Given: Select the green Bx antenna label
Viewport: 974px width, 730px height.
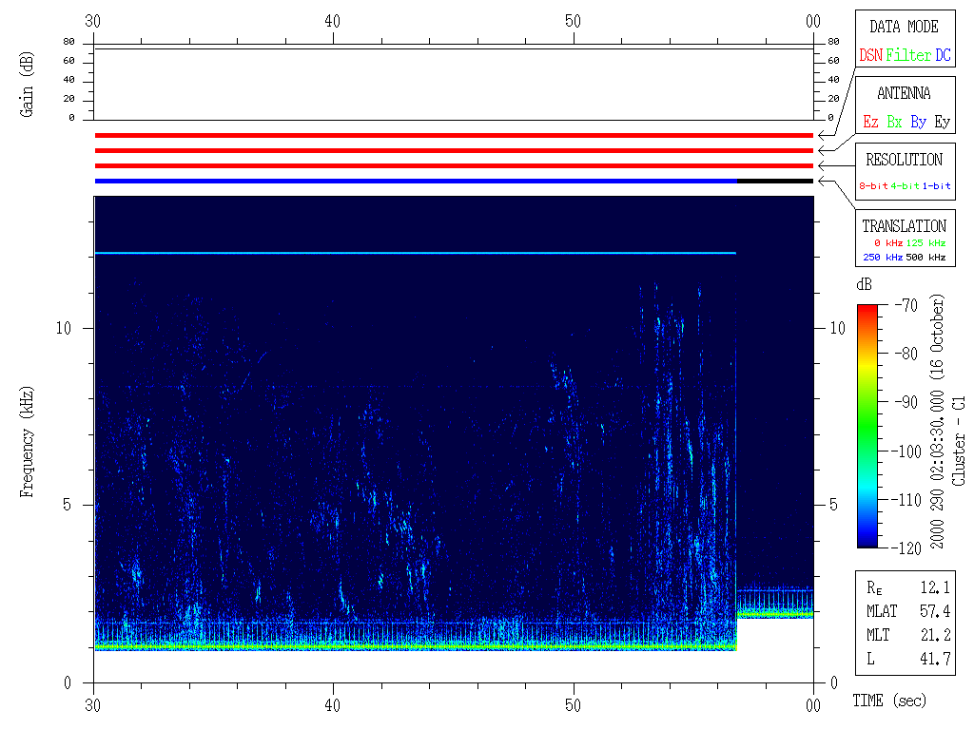Looking at the screenshot, I should [x=894, y=123].
